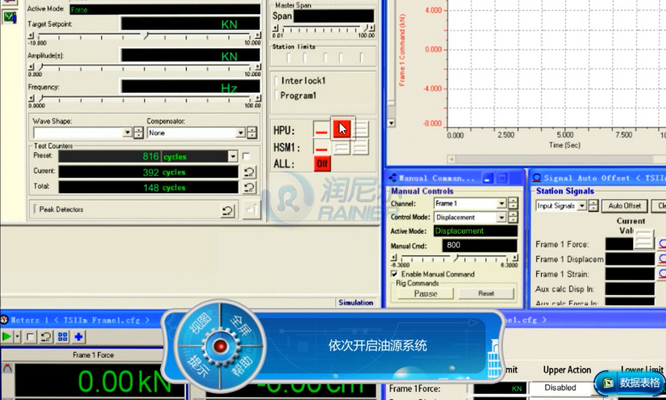Tick the checkbox beside Preset cycles

[x=246, y=156]
